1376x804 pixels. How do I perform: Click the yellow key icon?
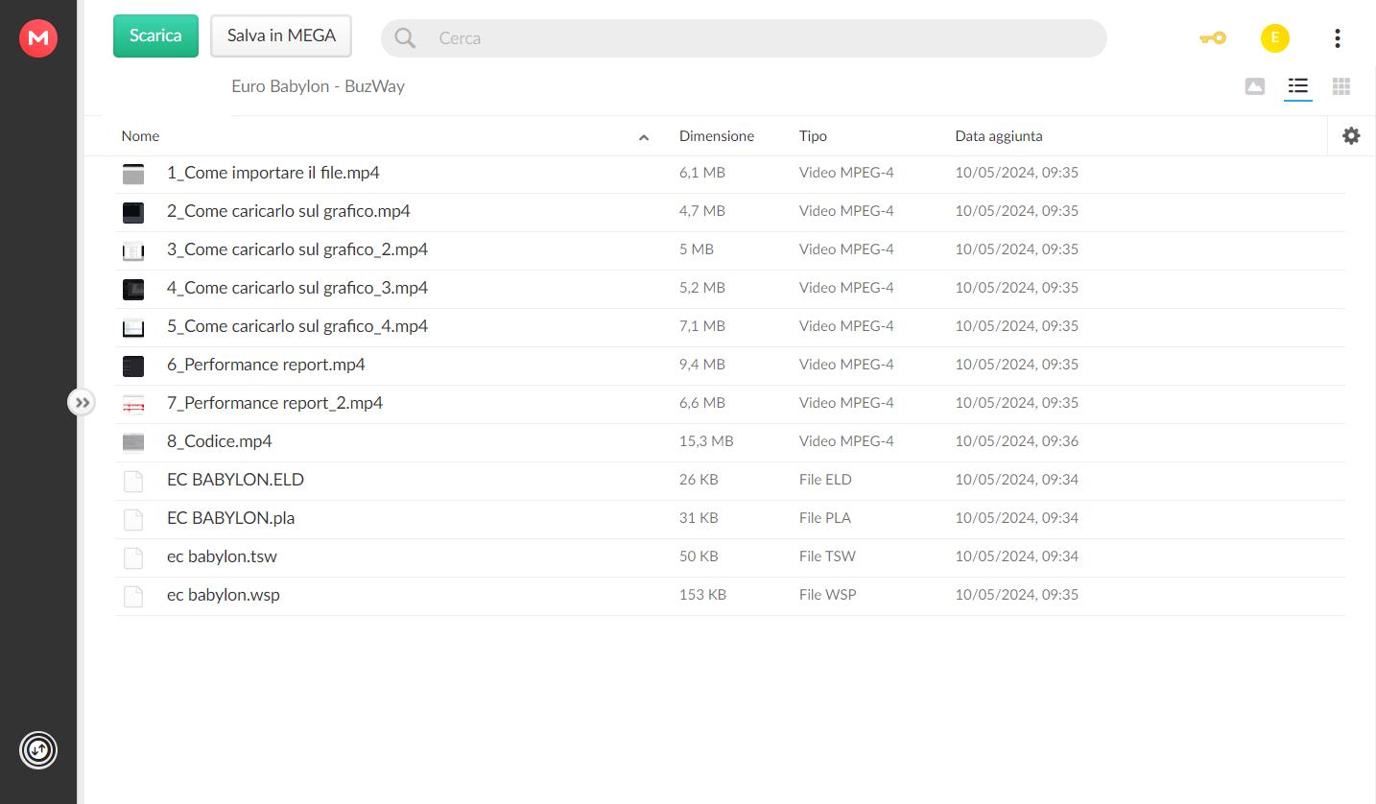pyautogui.click(x=1213, y=38)
